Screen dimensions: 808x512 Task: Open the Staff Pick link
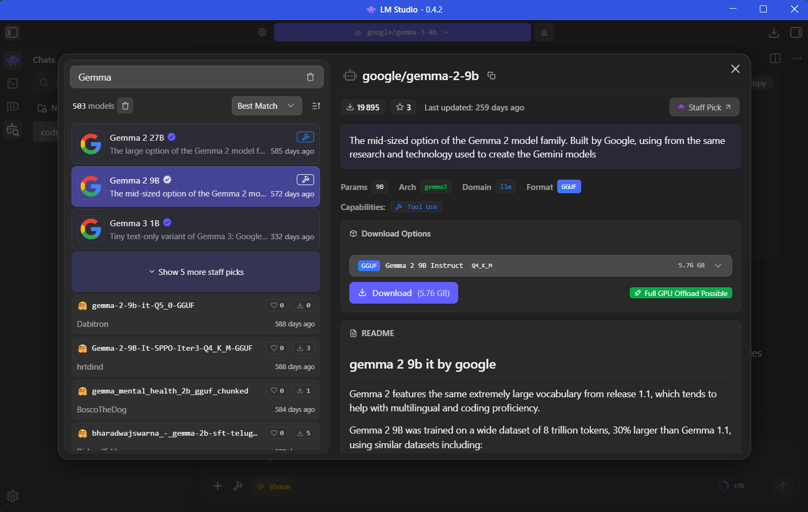tap(704, 107)
